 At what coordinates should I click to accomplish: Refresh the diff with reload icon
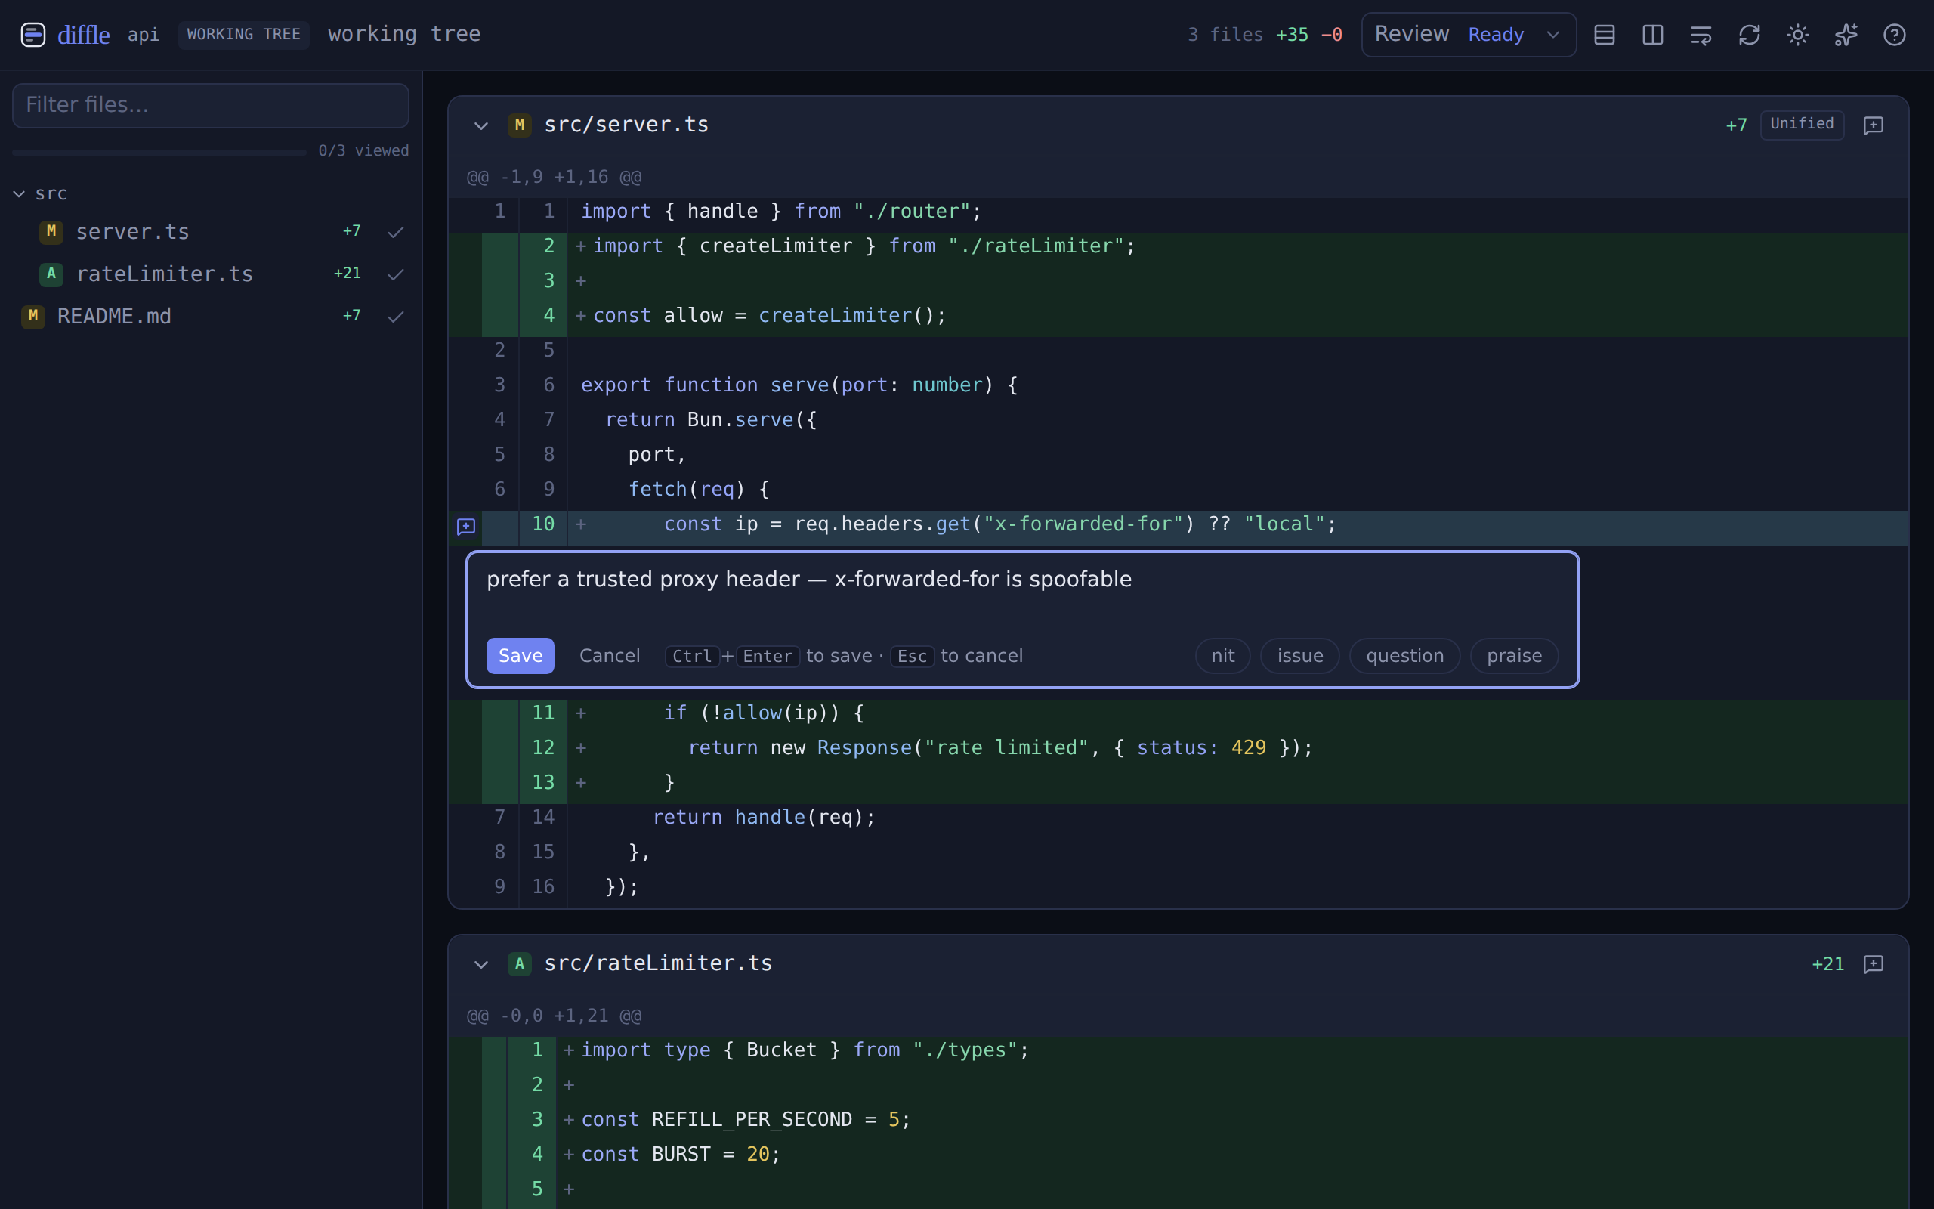click(x=1750, y=35)
